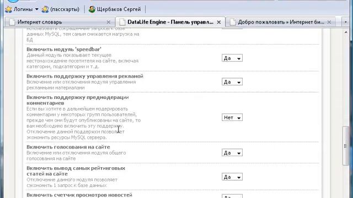
Task: Open the tab list dropdown arrow
Action: [346, 22]
